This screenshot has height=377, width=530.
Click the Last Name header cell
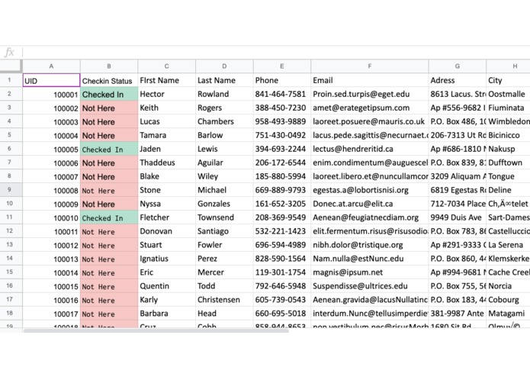[224, 80]
